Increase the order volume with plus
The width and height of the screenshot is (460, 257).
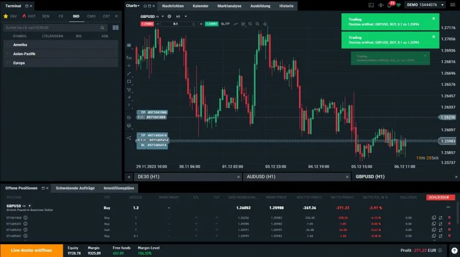tap(201, 24)
